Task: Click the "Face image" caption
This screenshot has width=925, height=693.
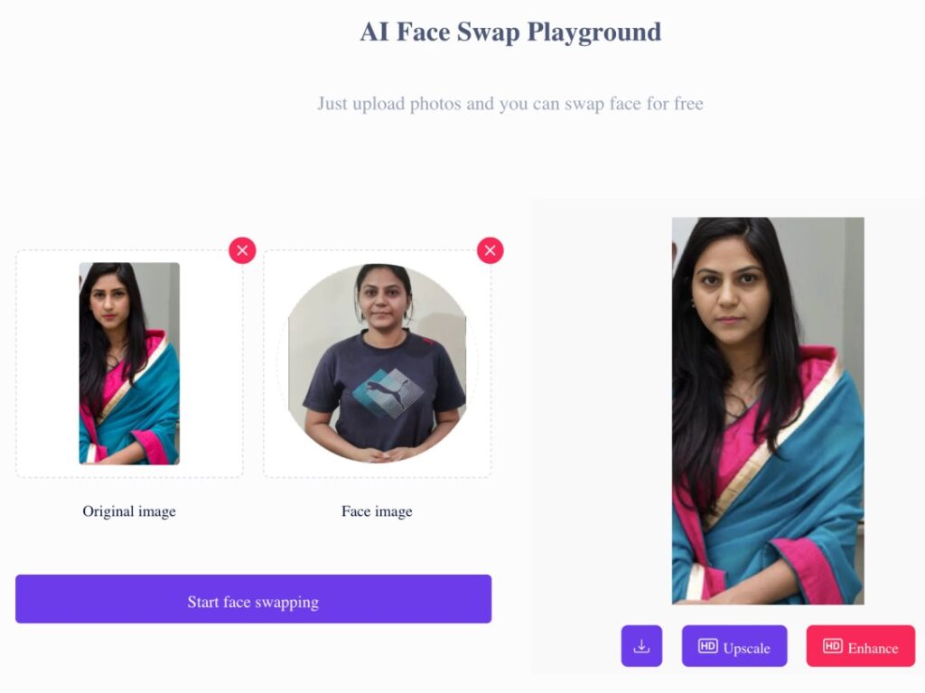Action: pyautogui.click(x=377, y=511)
